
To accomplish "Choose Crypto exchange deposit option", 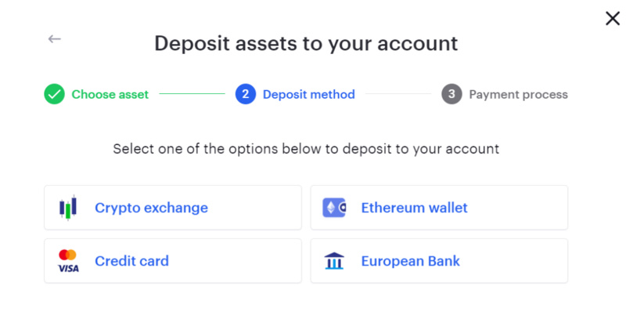I will coord(172,208).
